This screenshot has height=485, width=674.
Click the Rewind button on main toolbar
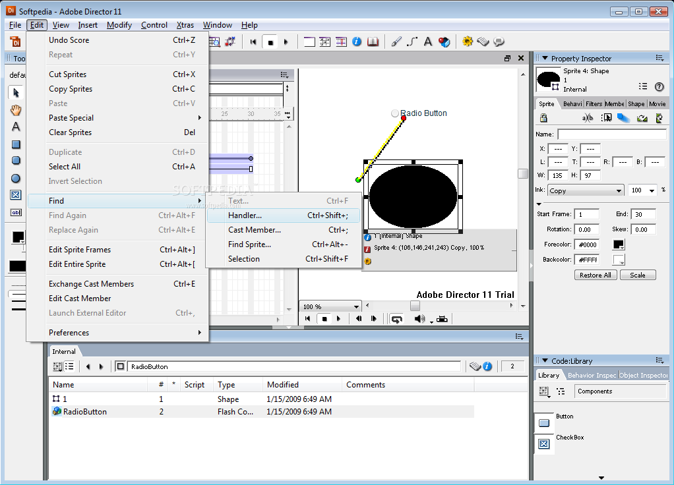253,42
